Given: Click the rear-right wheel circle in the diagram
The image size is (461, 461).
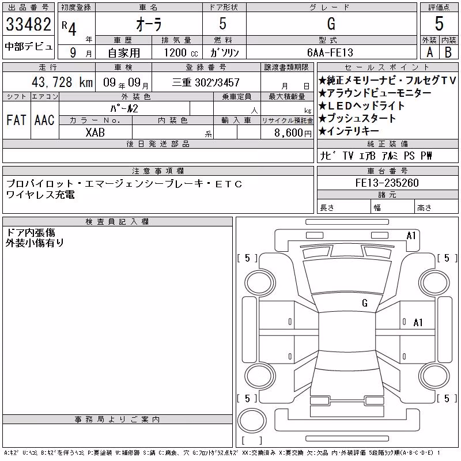Looking at the screenshot, I should (x=434, y=376).
